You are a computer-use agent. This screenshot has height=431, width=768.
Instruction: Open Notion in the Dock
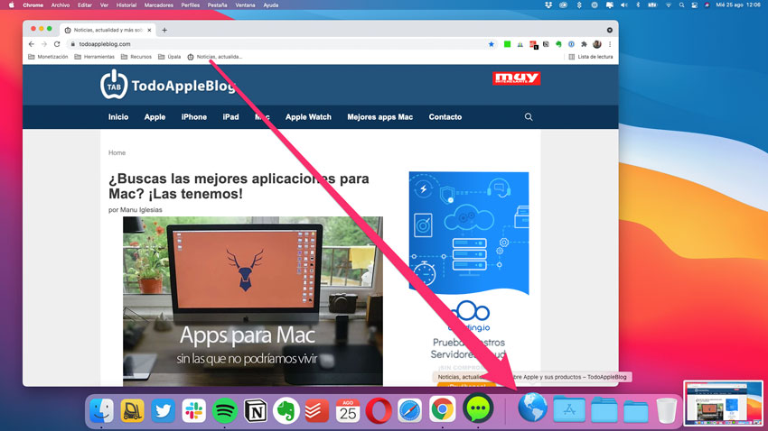(x=256, y=410)
